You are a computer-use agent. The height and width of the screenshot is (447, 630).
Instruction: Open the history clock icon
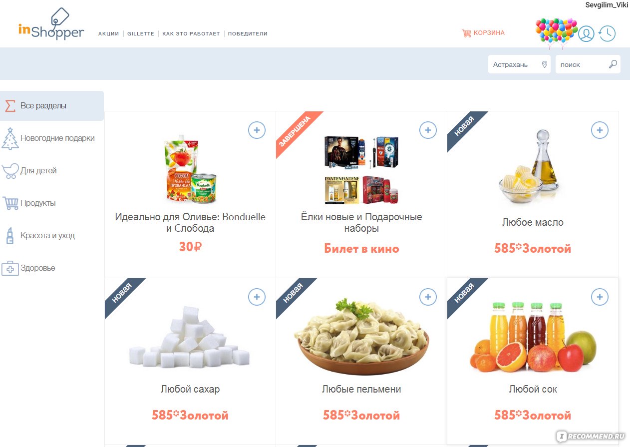(607, 33)
